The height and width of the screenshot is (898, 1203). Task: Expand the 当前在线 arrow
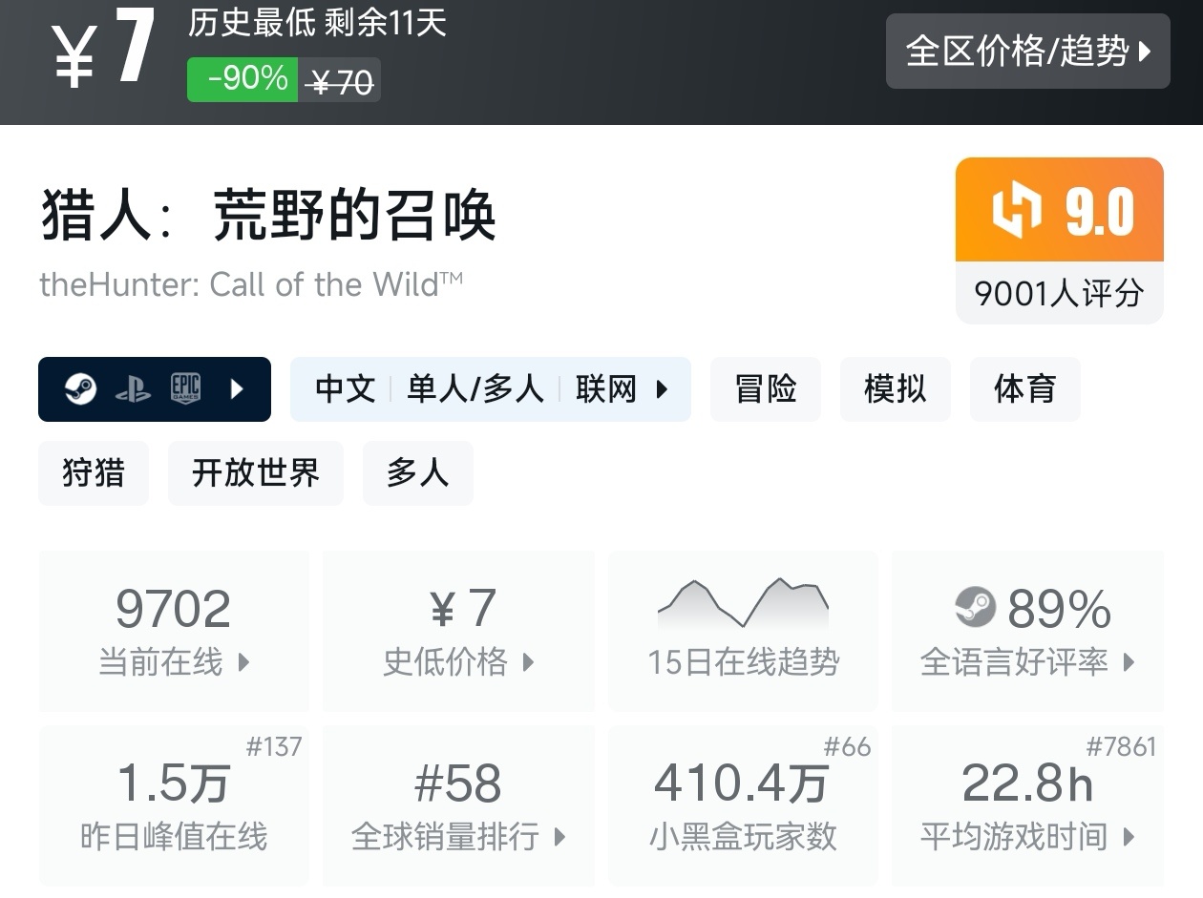(243, 662)
